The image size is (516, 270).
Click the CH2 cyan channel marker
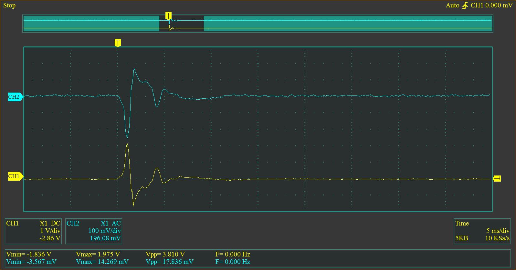pyautogui.click(x=15, y=97)
